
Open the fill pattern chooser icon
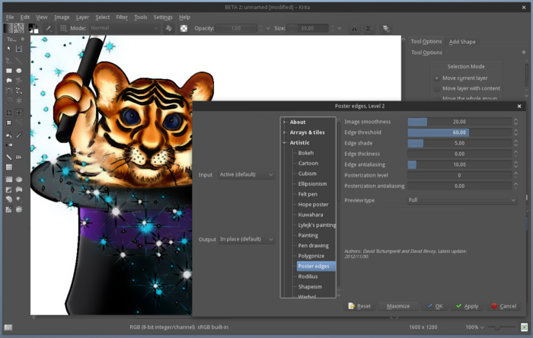[x=20, y=28]
